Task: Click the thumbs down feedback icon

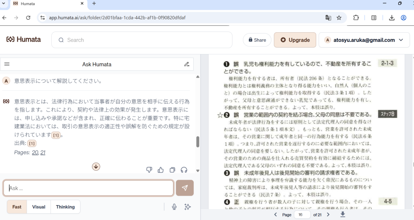Action: point(149,170)
